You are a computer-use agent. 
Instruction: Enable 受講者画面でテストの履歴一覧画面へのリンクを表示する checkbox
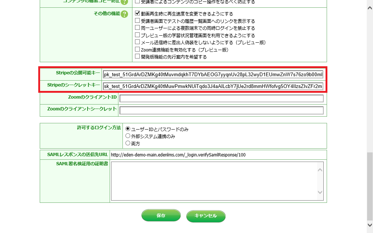click(x=137, y=21)
